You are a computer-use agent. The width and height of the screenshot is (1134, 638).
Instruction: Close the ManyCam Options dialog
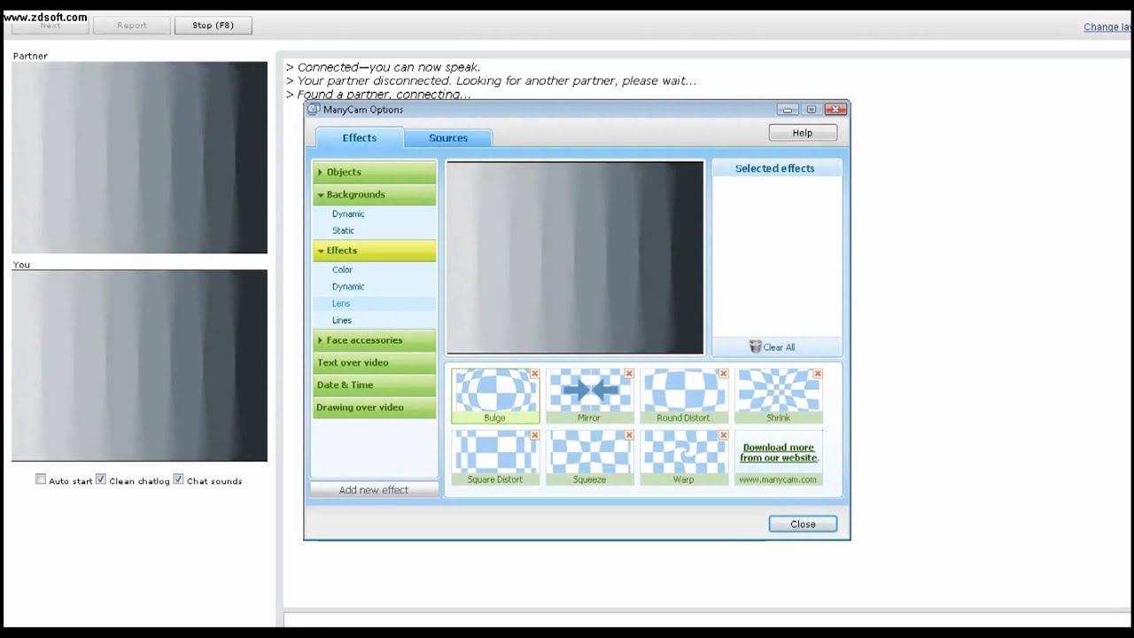[803, 524]
